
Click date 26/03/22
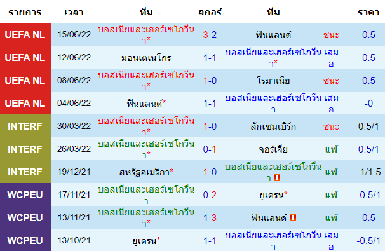[x=74, y=149]
